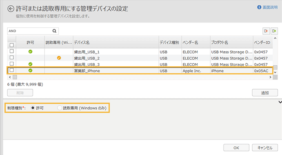The height and width of the screenshot is (155, 282).
Task: Sort by the デバイス名 column header
Action: (116, 43)
